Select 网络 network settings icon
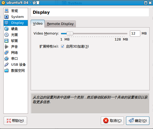Screen dimensions: 153x129 click(6, 53)
